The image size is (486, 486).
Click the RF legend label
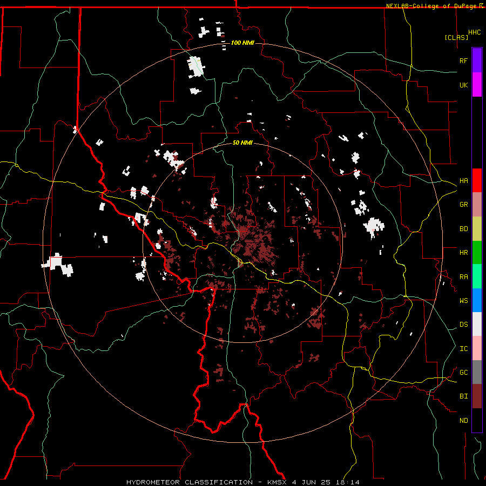pos(463,60)
